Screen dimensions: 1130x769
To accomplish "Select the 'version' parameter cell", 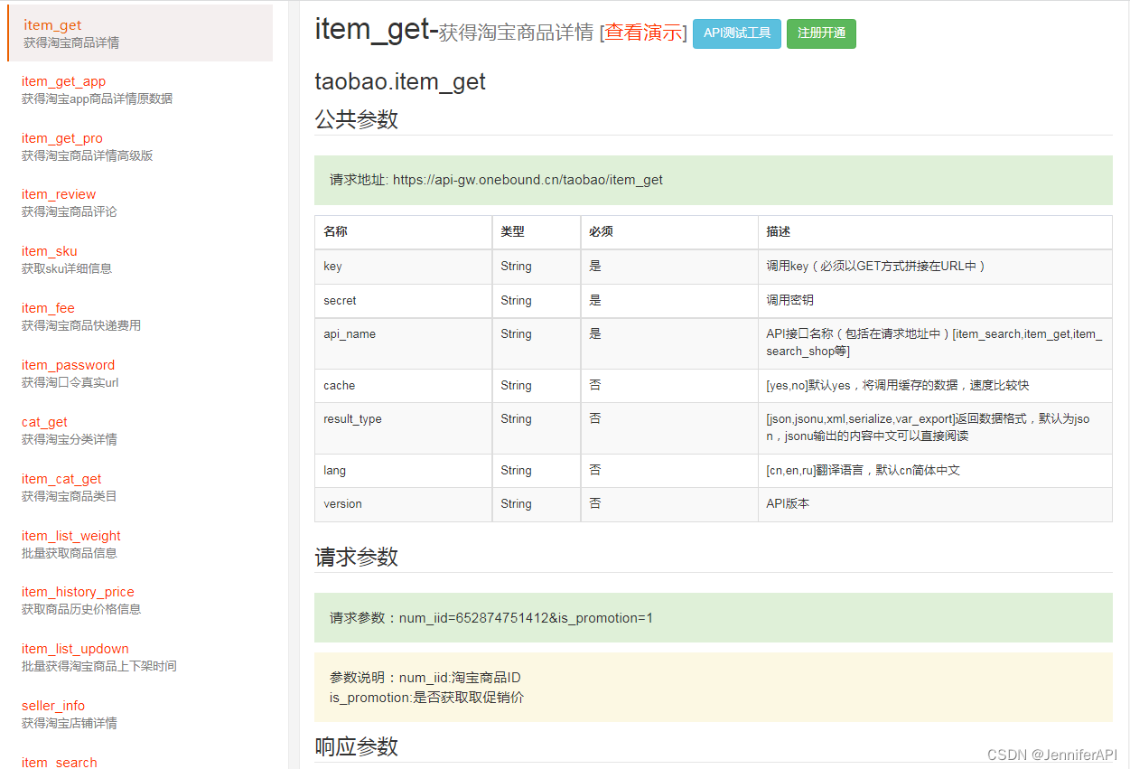I will (x=403, y=504).
